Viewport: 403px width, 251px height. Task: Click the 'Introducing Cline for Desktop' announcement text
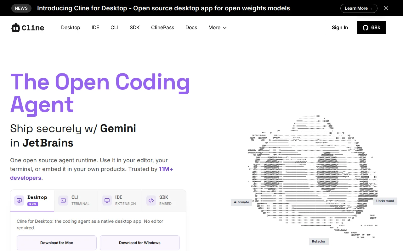[x=163, y=8]
